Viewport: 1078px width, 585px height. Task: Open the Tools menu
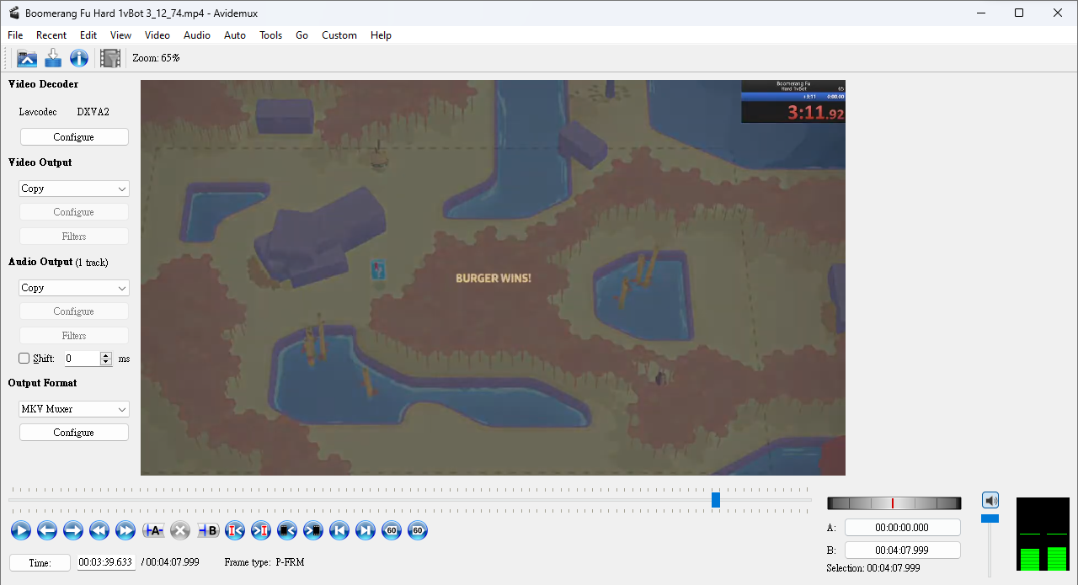271,35
